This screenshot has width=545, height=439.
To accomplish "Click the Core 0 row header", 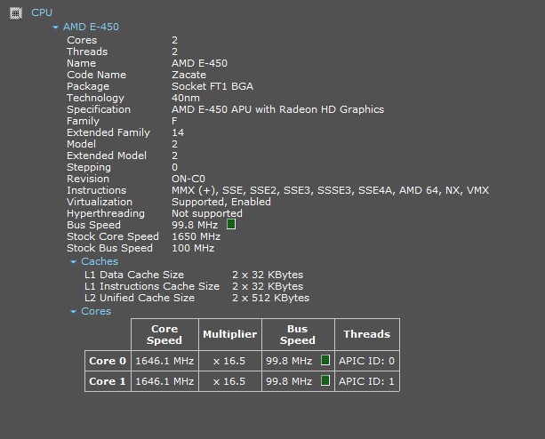I will (108, 361).
